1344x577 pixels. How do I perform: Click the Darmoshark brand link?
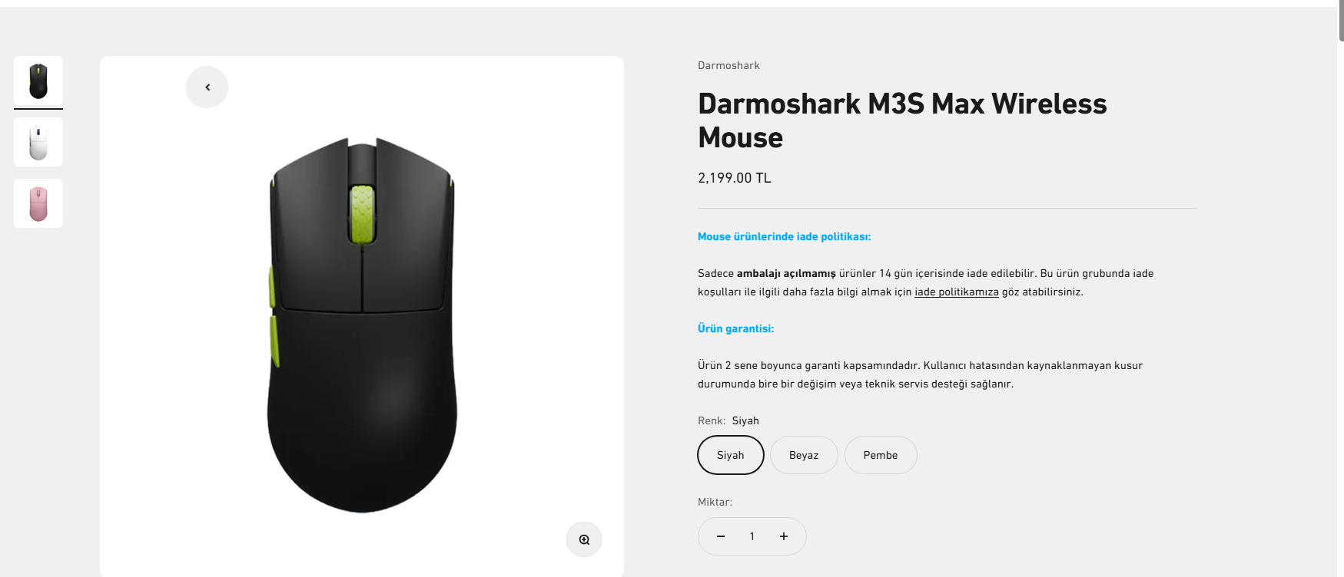click(x=728, y=65)
